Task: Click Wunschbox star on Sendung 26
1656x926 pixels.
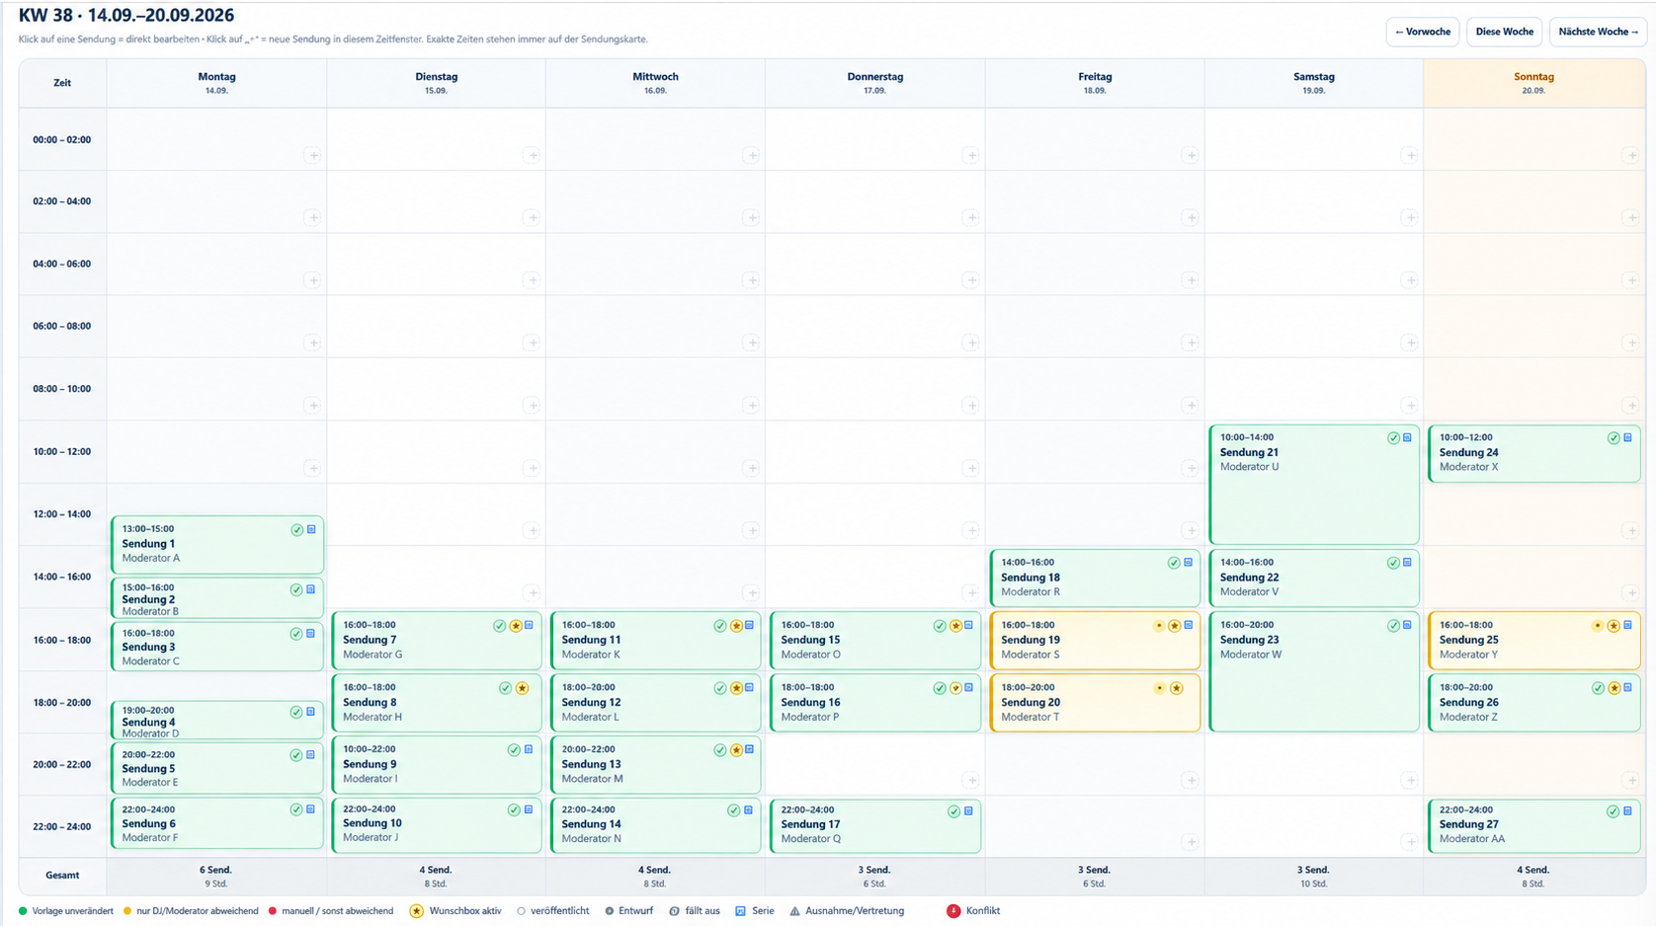Action: (x=1614, y=688)
